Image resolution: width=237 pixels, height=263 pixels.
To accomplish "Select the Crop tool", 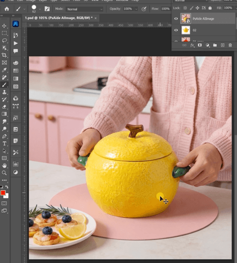I will pyautogui.click(x=4, y=55).
